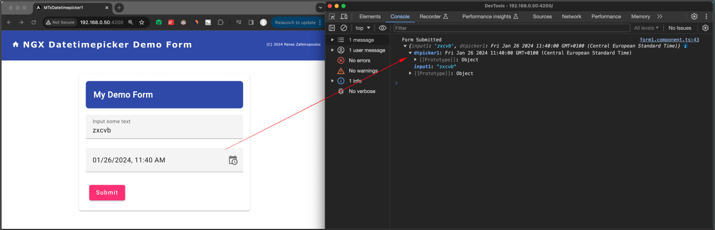Open the All levels dropdown
715x230 pixels.
point(646,28)
